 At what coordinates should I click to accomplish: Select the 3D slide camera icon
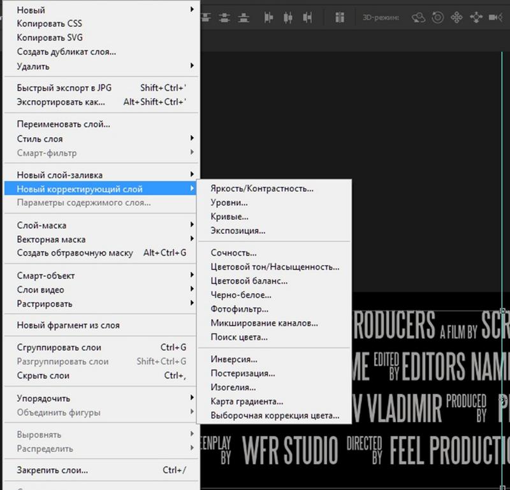click(476, 17)
